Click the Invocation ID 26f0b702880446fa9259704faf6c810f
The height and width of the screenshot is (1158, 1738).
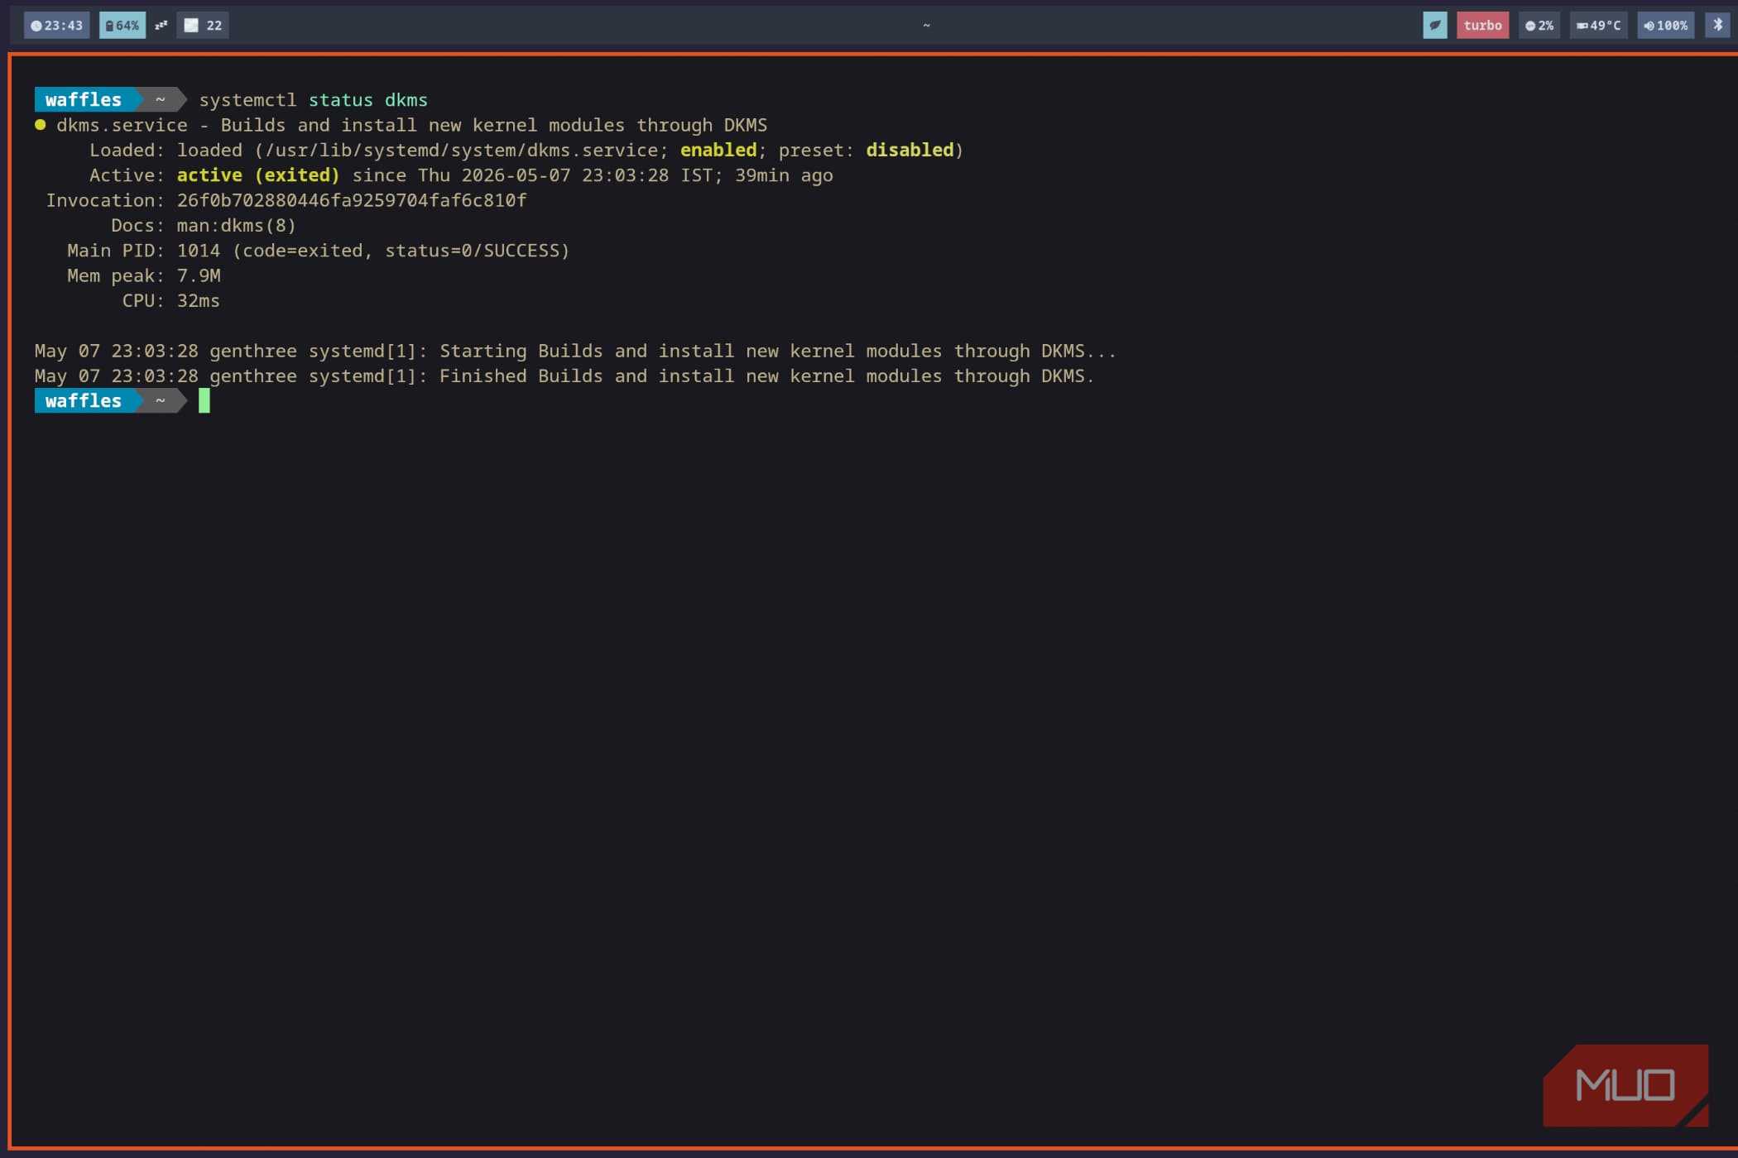[352, 200]
